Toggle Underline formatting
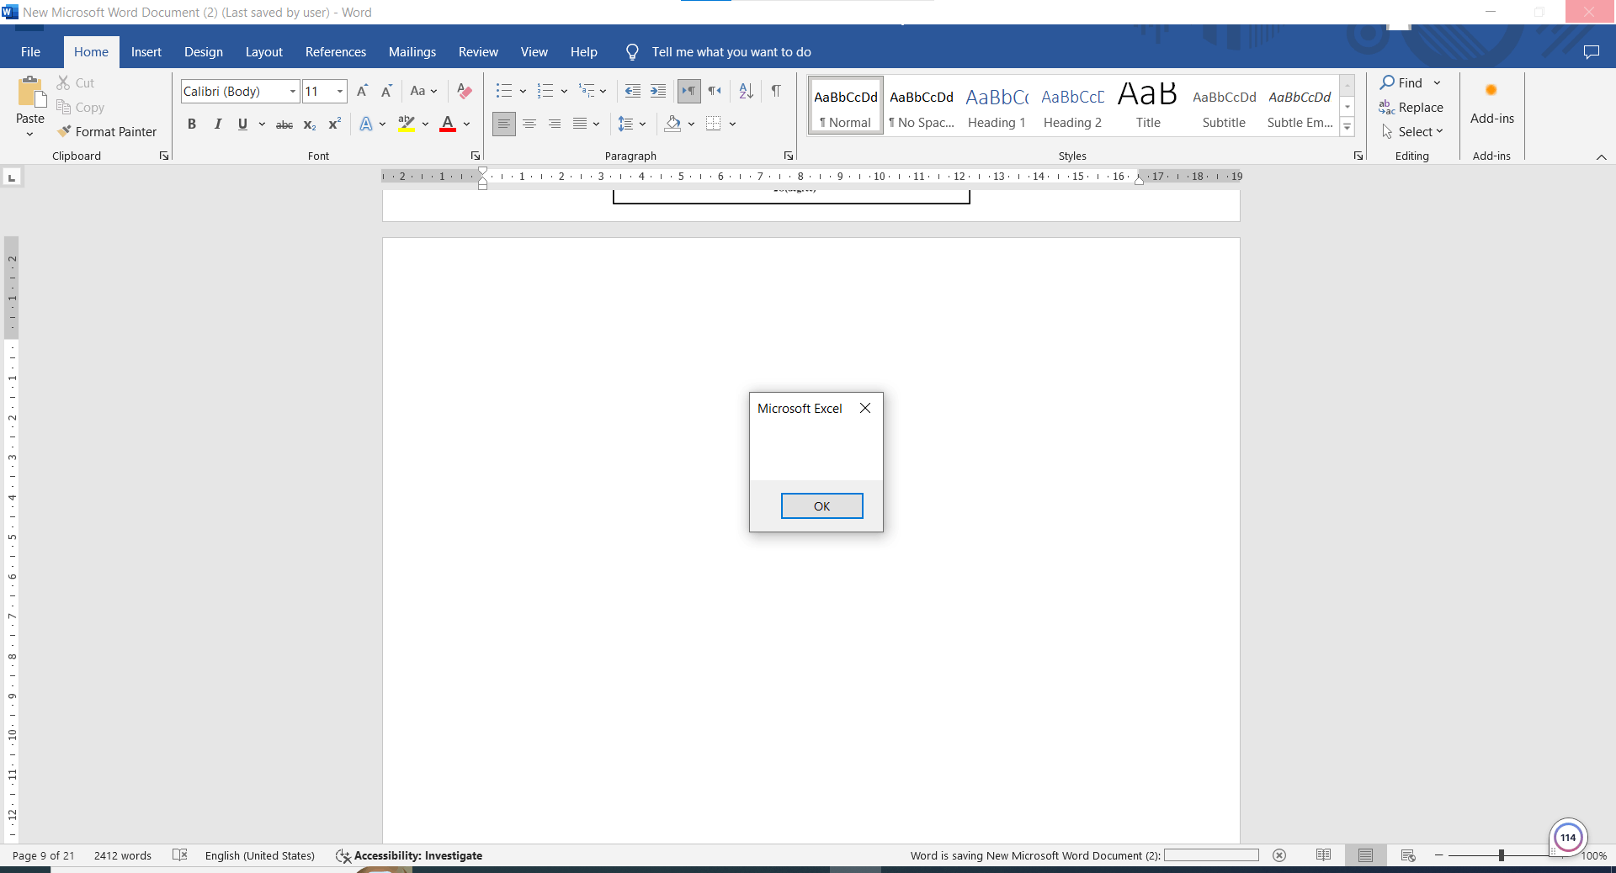The image size is (1616, 873). tap(242, 124)
